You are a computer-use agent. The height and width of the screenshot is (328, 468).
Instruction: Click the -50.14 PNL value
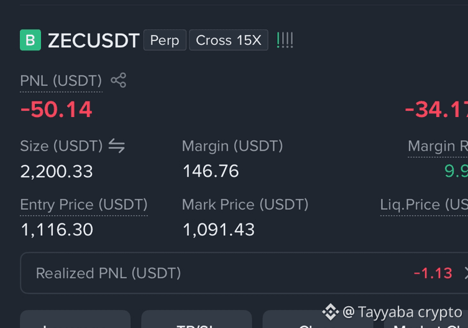(56, 110)
